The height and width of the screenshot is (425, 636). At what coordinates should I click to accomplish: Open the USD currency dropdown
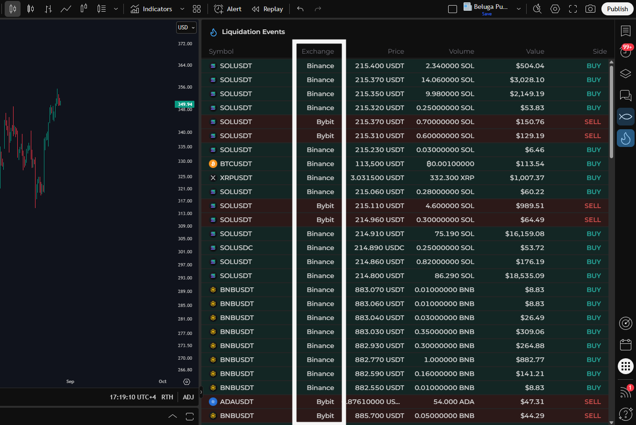click(186, 28)
